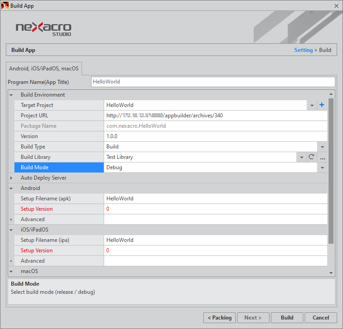Click the scroll down arrow of the property list
343x329 pixels.
pos(331,273)
